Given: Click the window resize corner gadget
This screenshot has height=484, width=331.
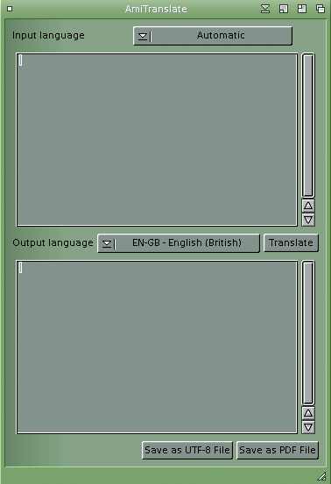Looking at the screenshot, I should point(321,476).
